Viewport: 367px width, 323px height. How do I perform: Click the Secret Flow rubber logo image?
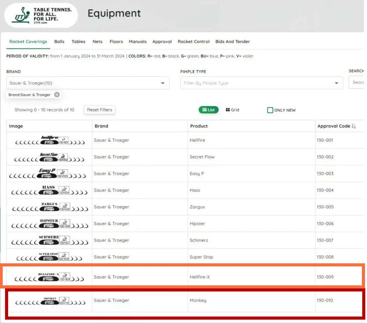[x=50, y=157]
